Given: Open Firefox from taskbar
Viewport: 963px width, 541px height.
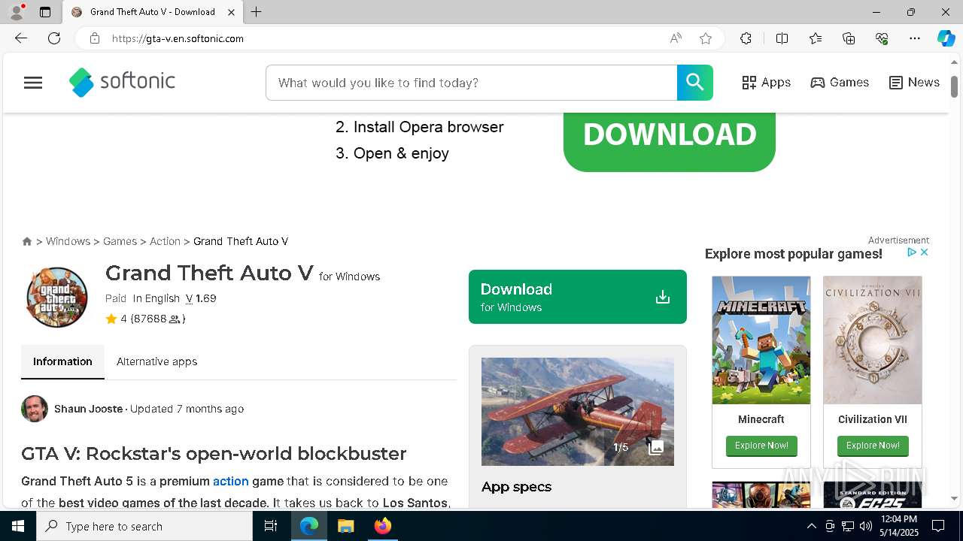Looking at the screenshot, I should tap(382, 526).
